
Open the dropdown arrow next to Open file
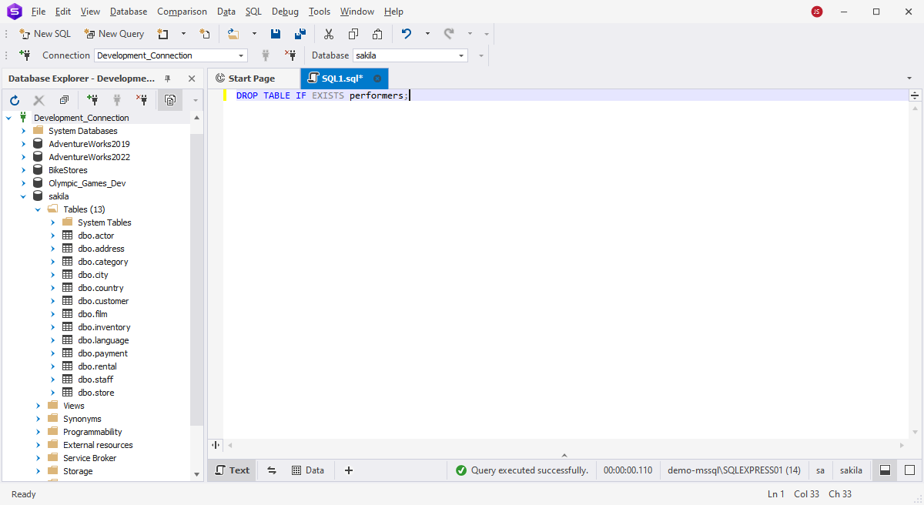pyautogui.click(x=254, y=34)
